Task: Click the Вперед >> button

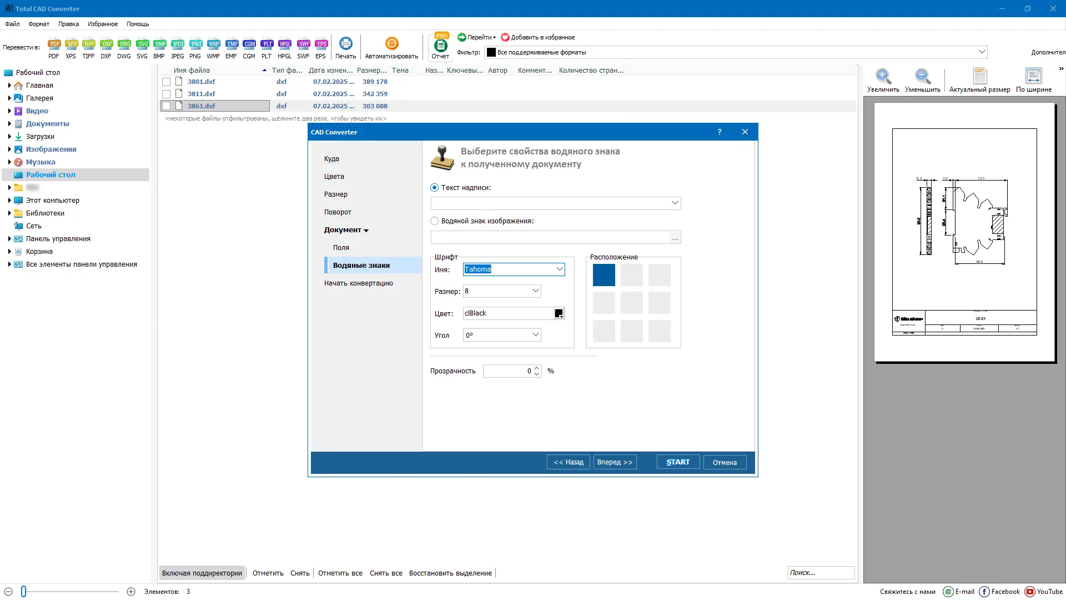Action: 615,462
